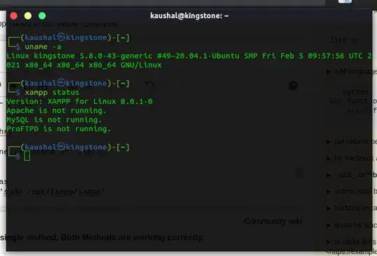The width and height of the screenshot is (377, 256).
Task: Click the 'xampp status' command line
Action: tap(52, 93)
